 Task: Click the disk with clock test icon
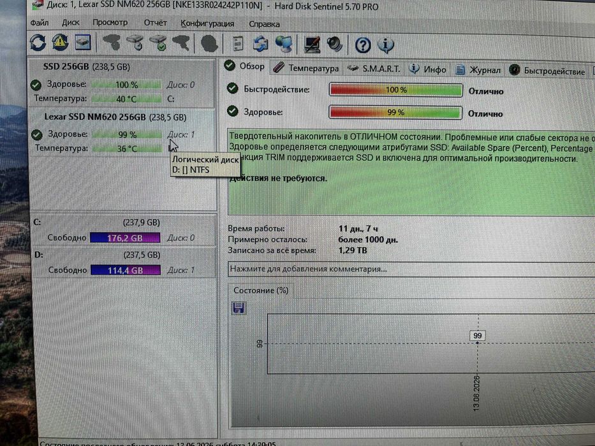click(x=135, y=43)
